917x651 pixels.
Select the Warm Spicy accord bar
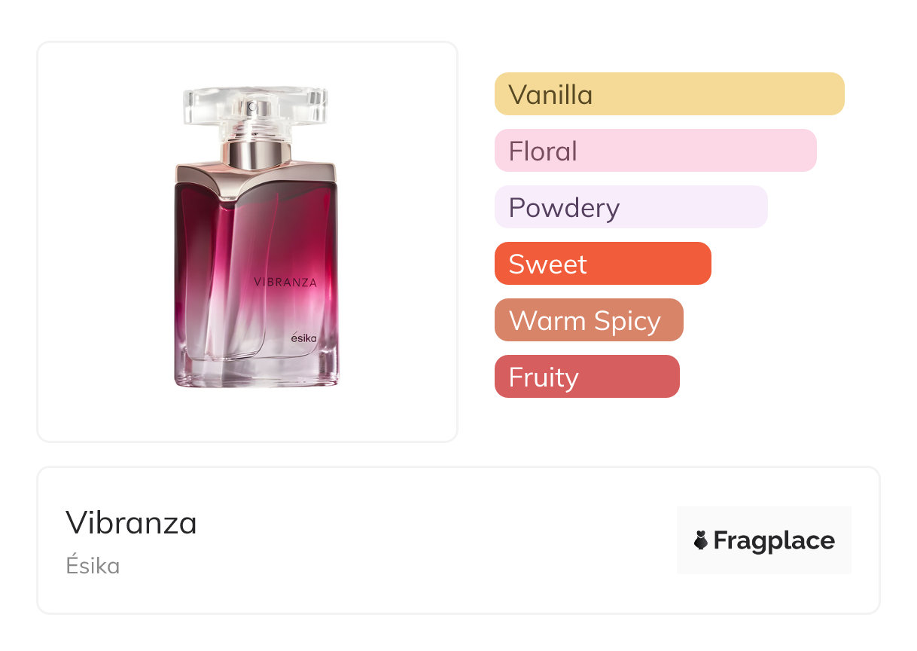pos(588,320)
